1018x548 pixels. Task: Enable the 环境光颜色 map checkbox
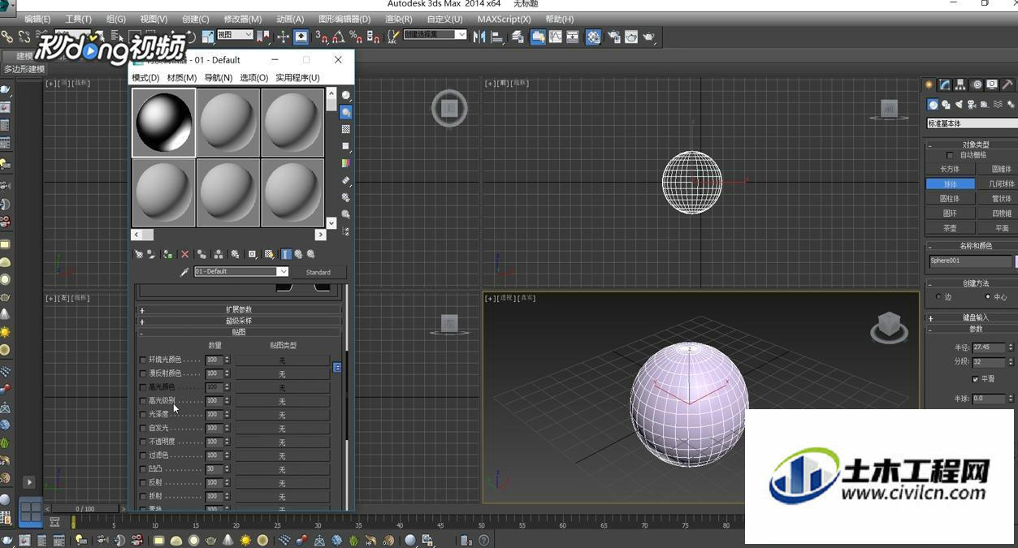click(144, 360)
